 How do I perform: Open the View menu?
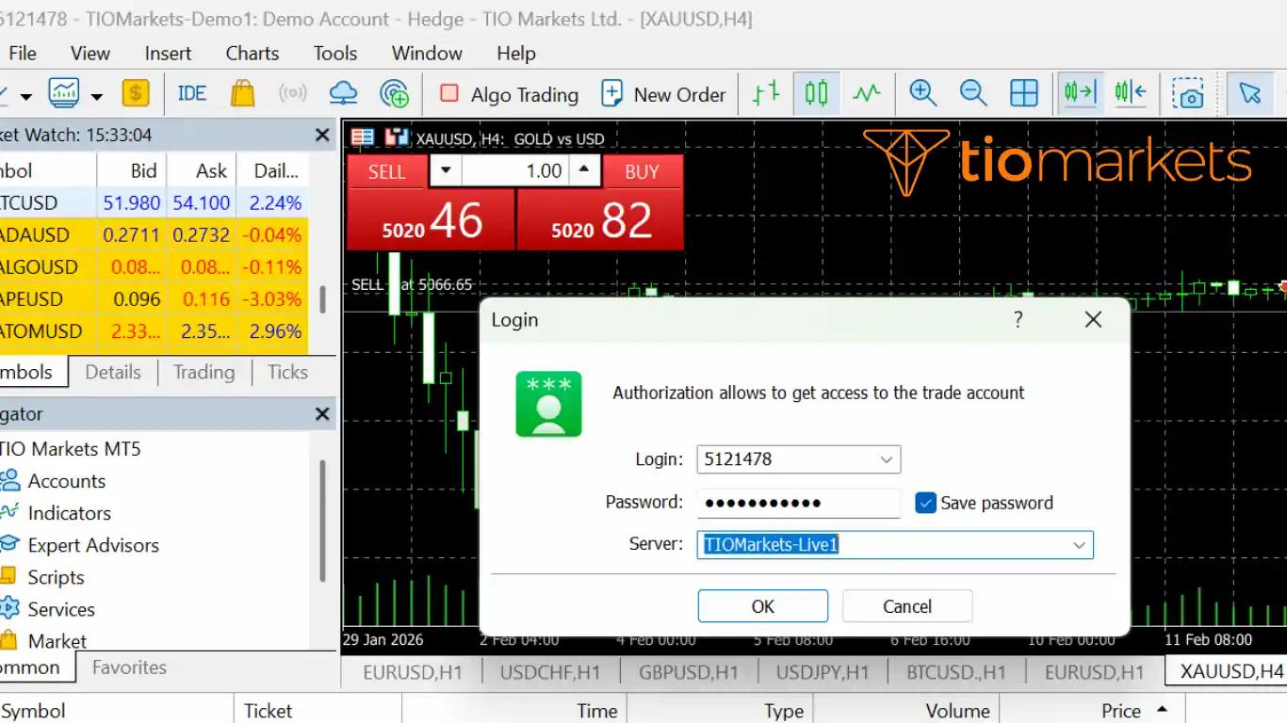90,54
